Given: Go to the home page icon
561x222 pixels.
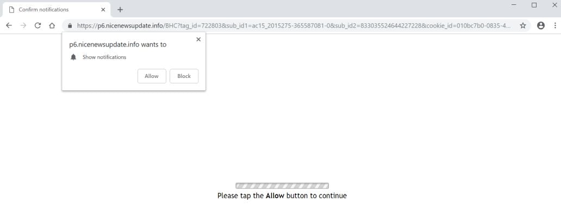Looking at the screenshot, I should click(x=52, y=25).
